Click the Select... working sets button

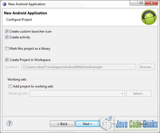[139, 94]
